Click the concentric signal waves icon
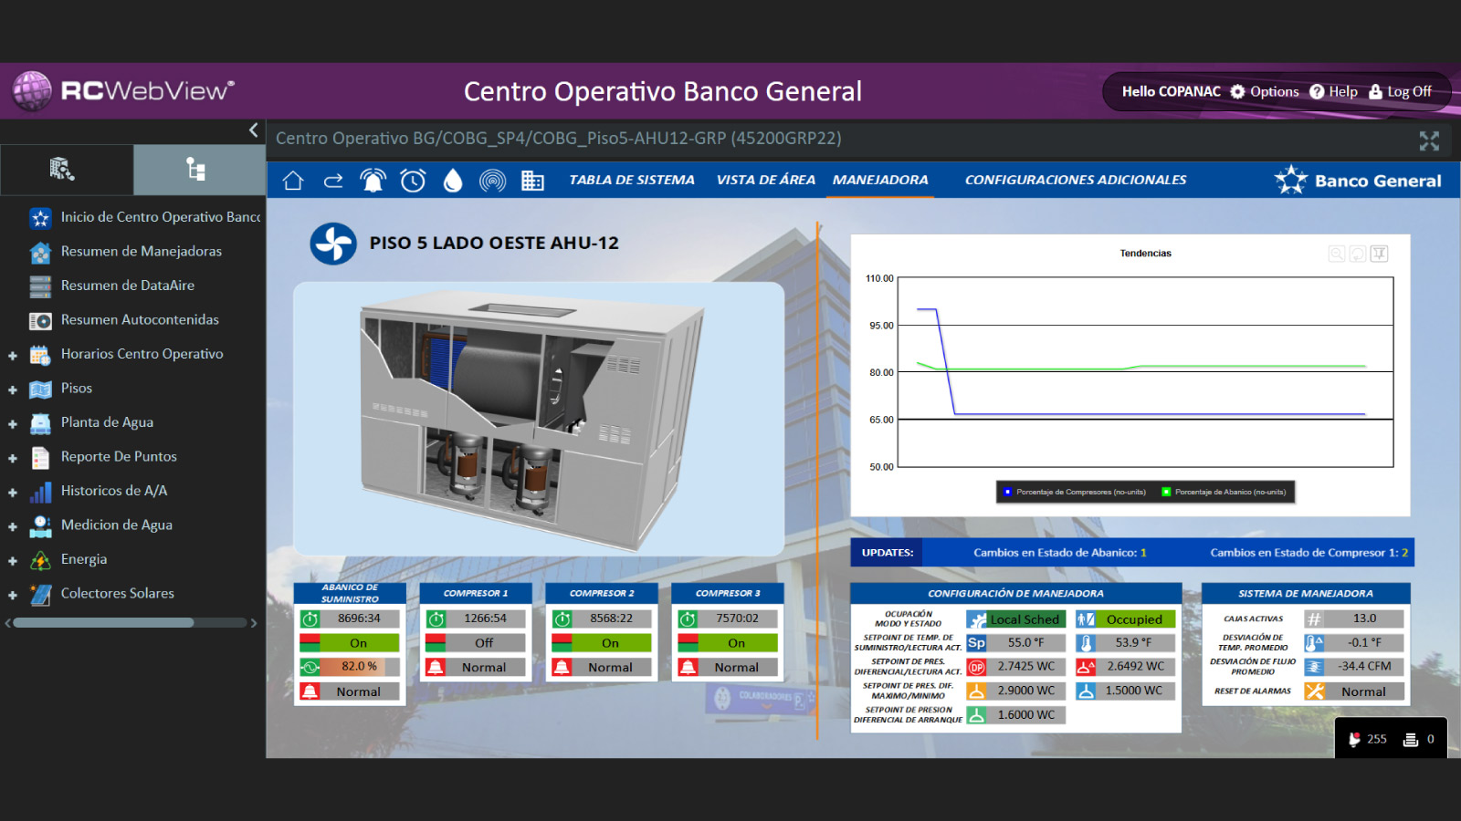Viewport: 1461px width, 821px height. coord(493,181)
